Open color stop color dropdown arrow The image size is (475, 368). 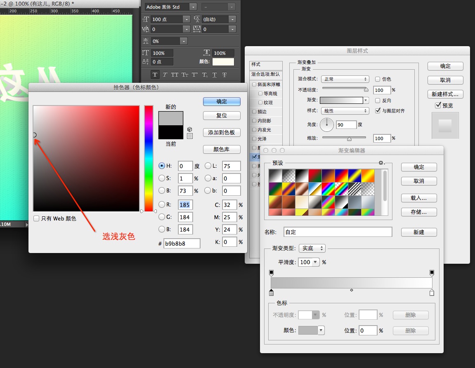[321, 330]
